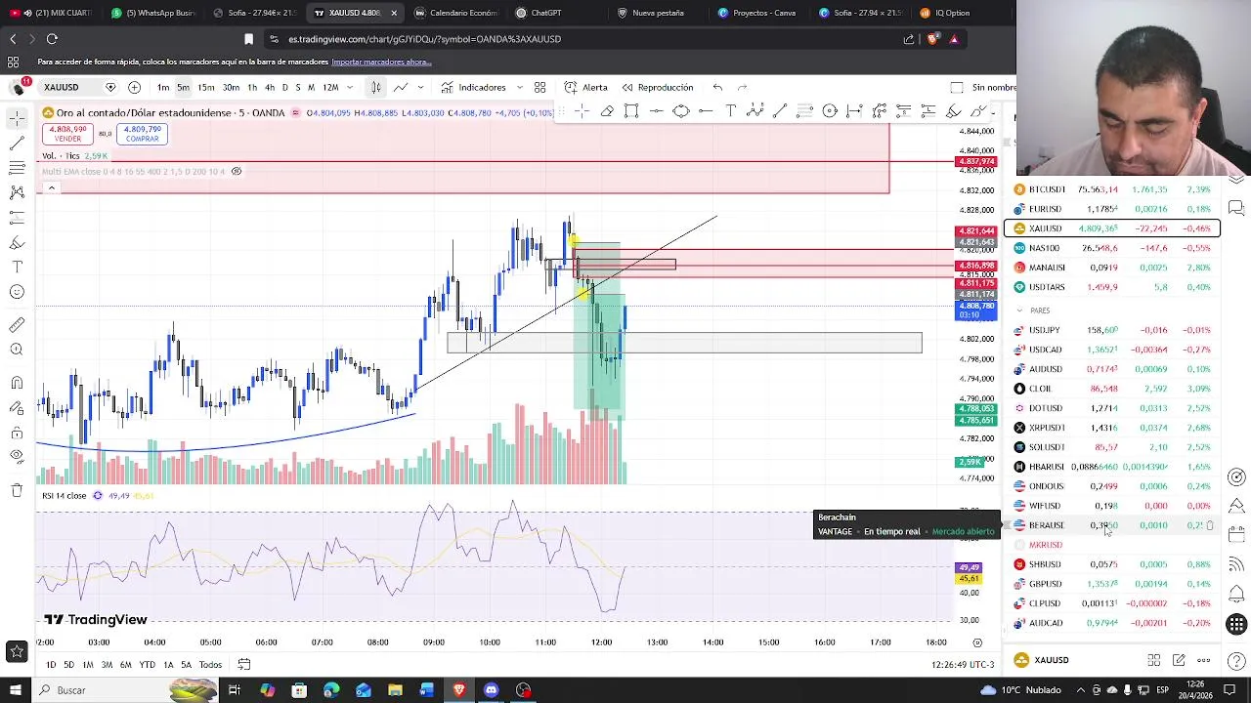Click the trash remove objects icon
Image resolution: width=1251 pixels, height=703 pixels.
pyautogui.click(x=17, y=490)
